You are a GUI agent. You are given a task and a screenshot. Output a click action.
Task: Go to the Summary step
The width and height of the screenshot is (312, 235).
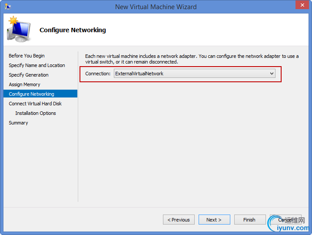coord(18,123)
